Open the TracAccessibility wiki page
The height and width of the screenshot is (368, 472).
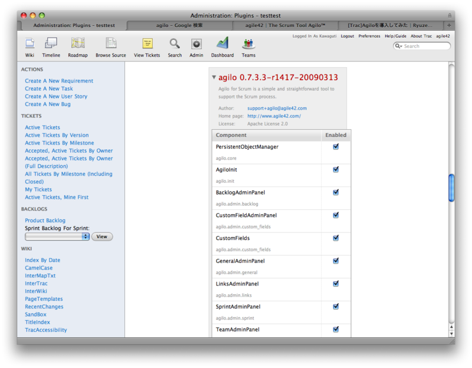[x=46, y=330]
